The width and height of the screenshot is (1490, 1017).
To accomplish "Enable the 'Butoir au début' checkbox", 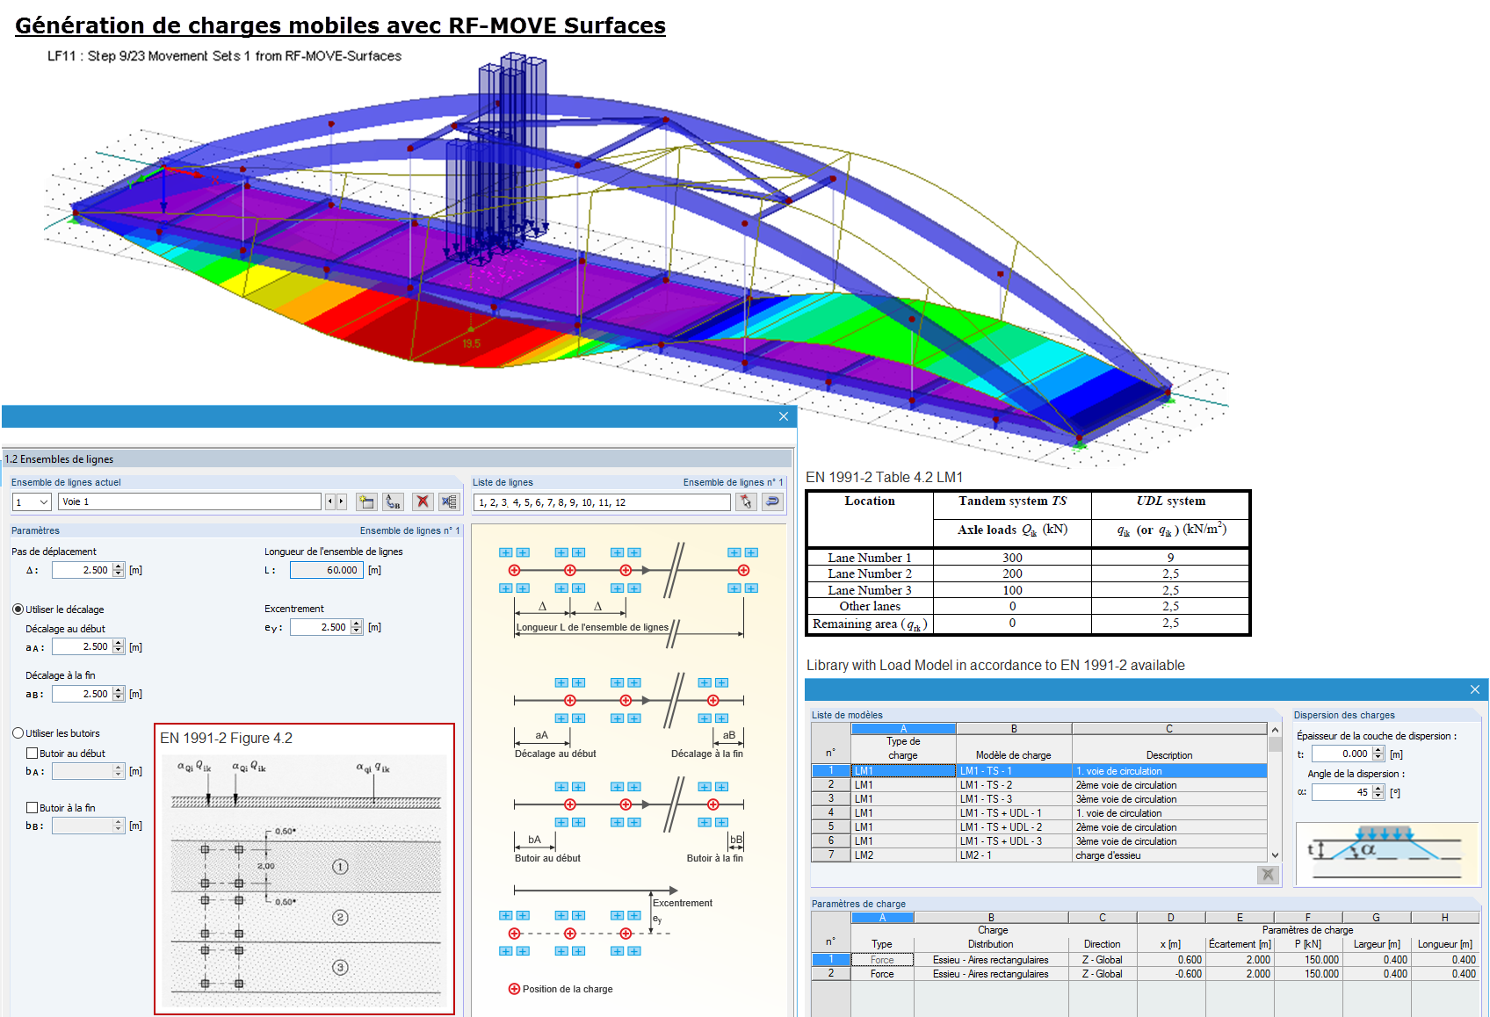I will (33, 754).
